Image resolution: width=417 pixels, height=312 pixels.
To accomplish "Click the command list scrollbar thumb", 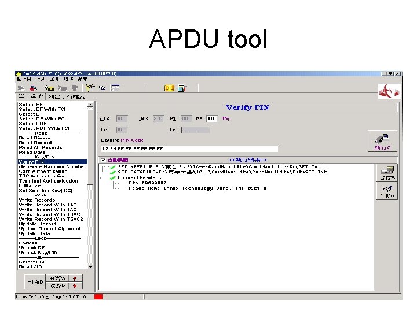I will click(90, 146).
